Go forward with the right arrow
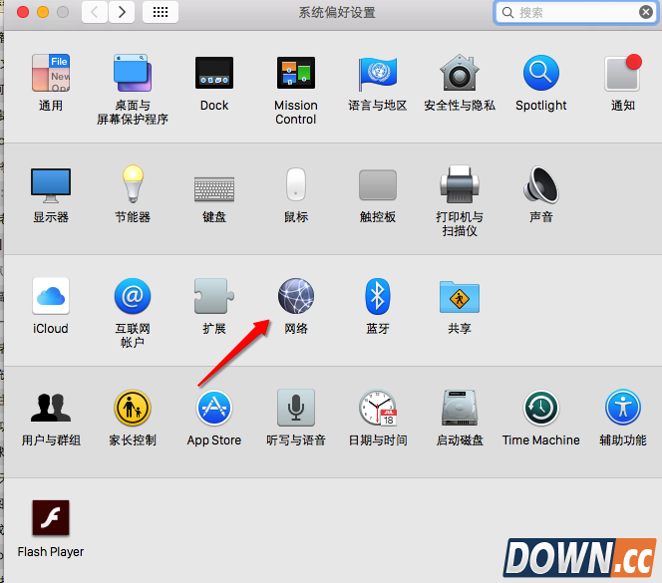Viewport: 662px width, 583px height. point(122,12)
